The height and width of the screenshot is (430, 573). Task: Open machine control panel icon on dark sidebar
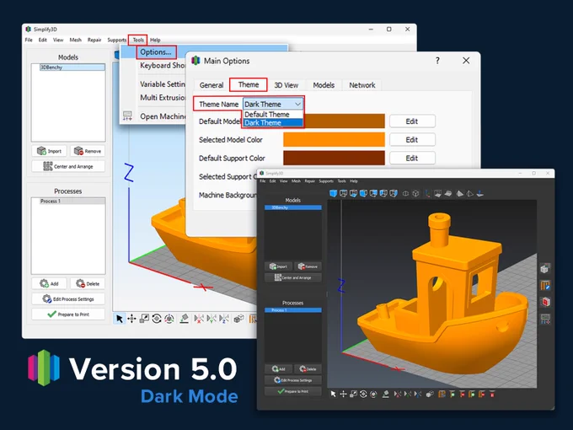[x=545, y=319]
